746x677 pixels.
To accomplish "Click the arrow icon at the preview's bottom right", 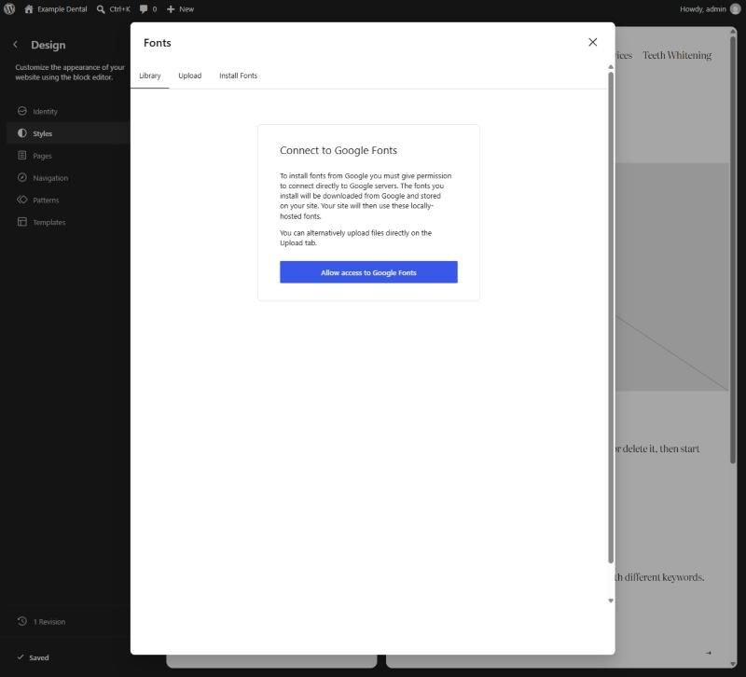I will point(709,653).
